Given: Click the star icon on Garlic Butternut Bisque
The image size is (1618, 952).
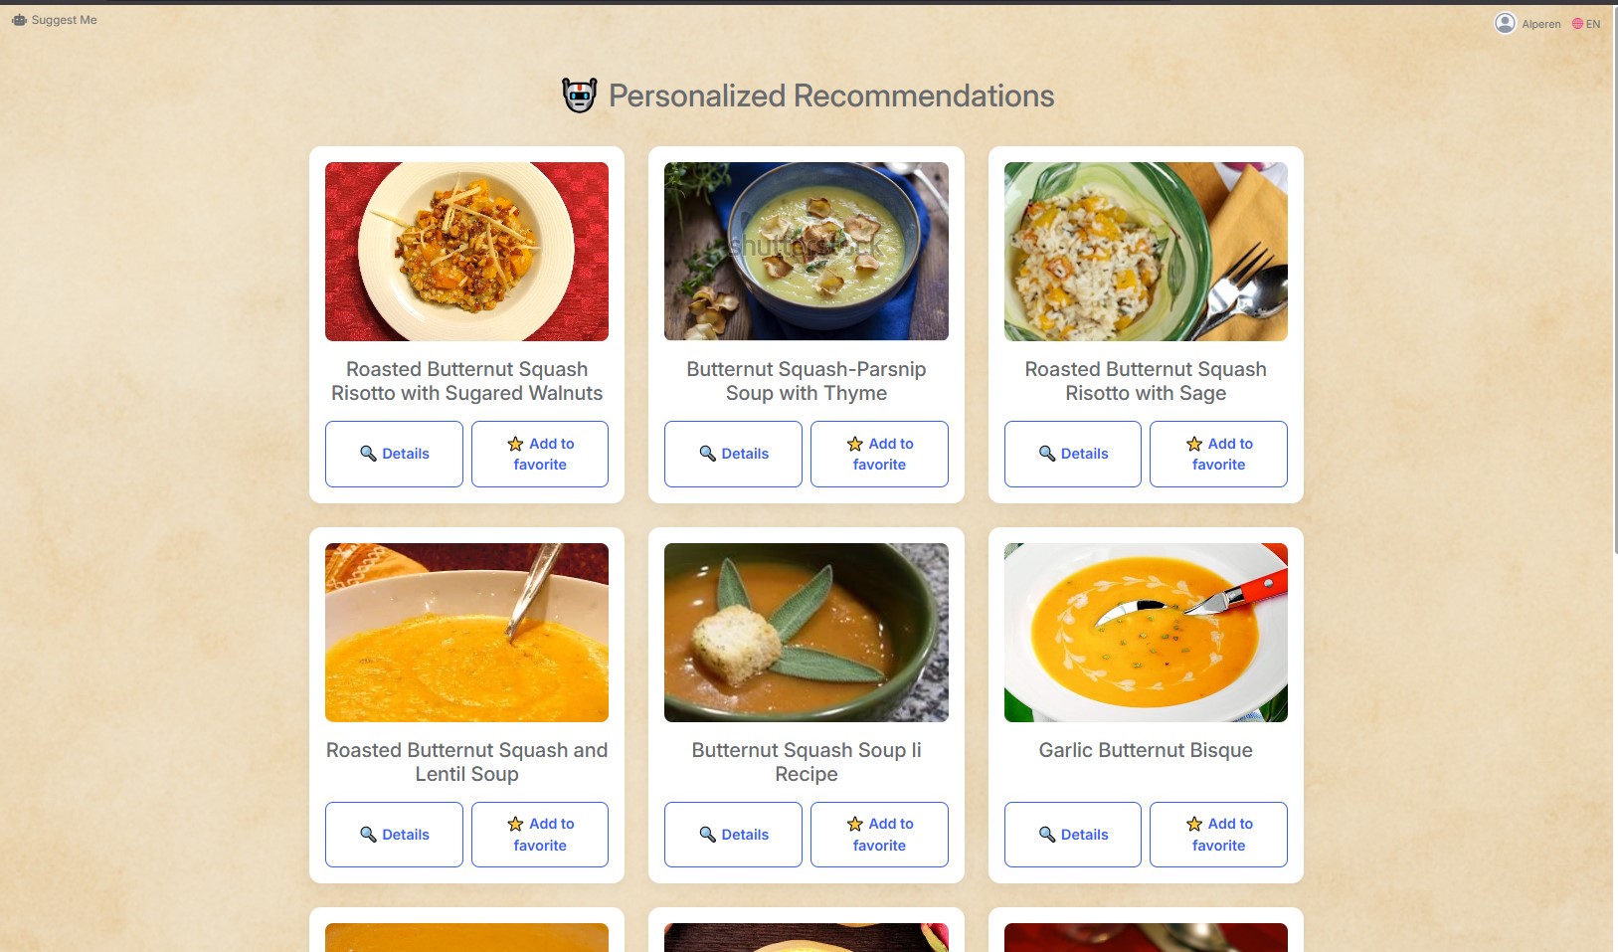Looking at the screenshot, I should coord(1194,824).
